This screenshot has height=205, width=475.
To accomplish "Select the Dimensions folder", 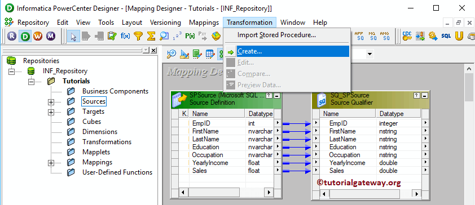I will [x=100, y=132].
